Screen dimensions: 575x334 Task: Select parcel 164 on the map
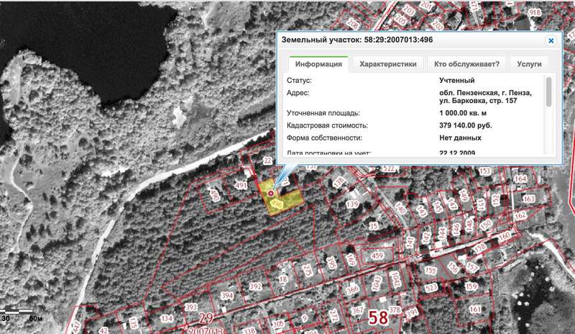520,179
